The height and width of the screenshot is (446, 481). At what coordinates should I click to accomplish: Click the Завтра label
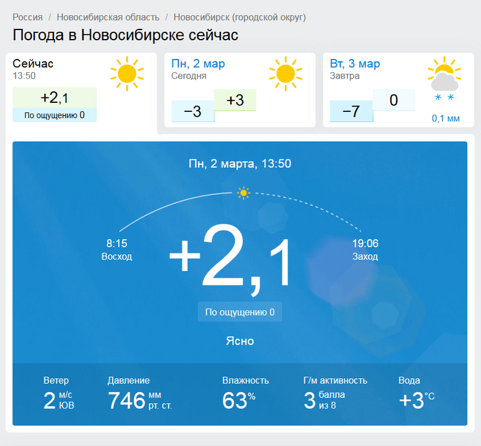pos(345,76)
